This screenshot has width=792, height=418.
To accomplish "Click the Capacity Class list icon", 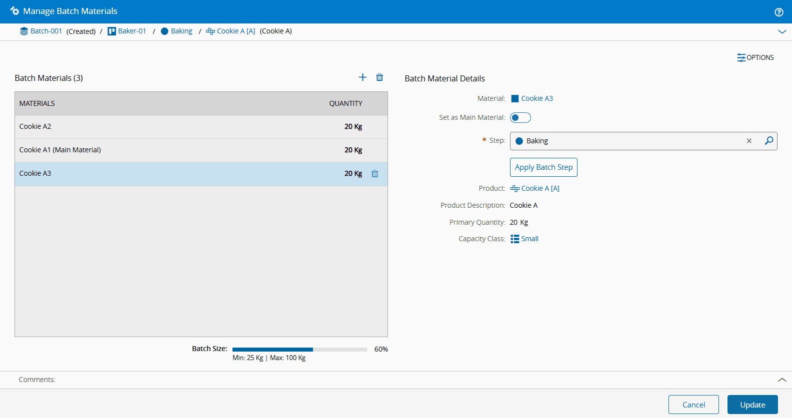I will click(514, 239).
